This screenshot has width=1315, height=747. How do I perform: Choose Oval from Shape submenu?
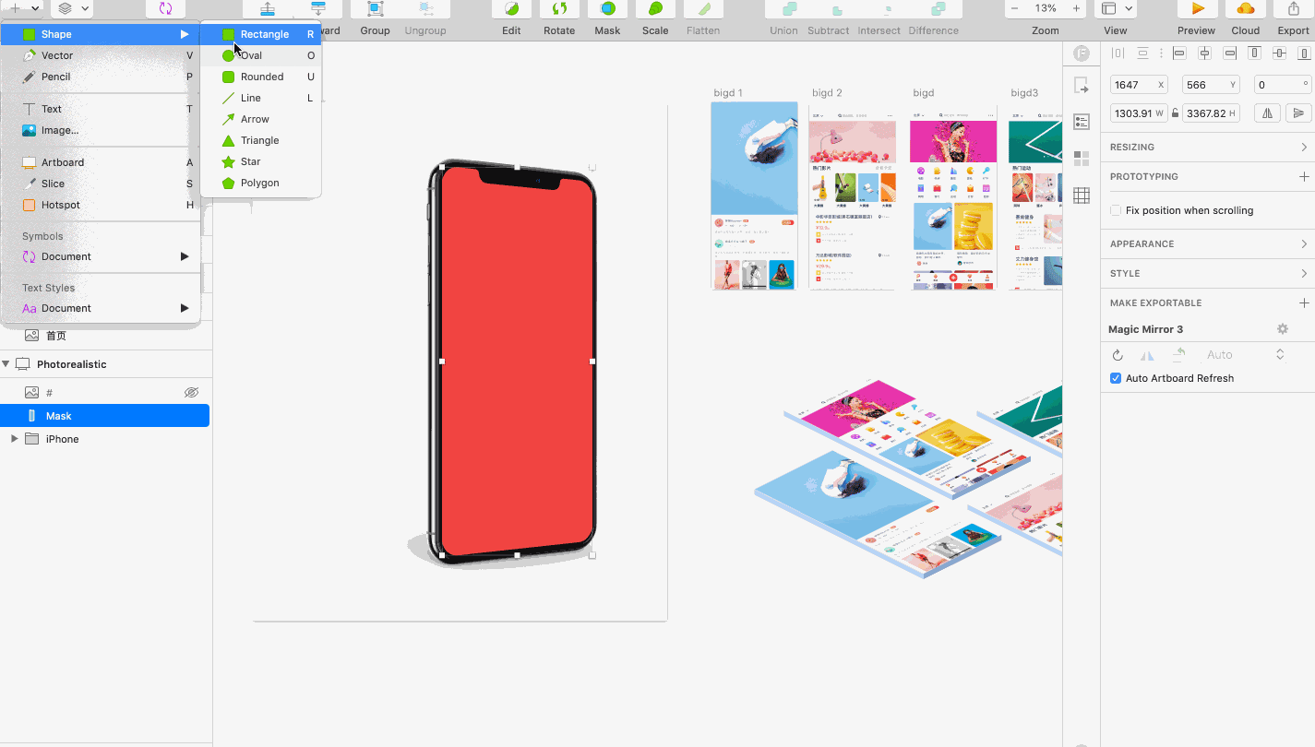(251, 55)
